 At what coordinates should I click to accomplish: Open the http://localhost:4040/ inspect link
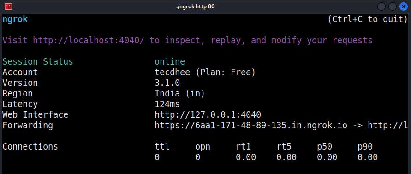89,41
